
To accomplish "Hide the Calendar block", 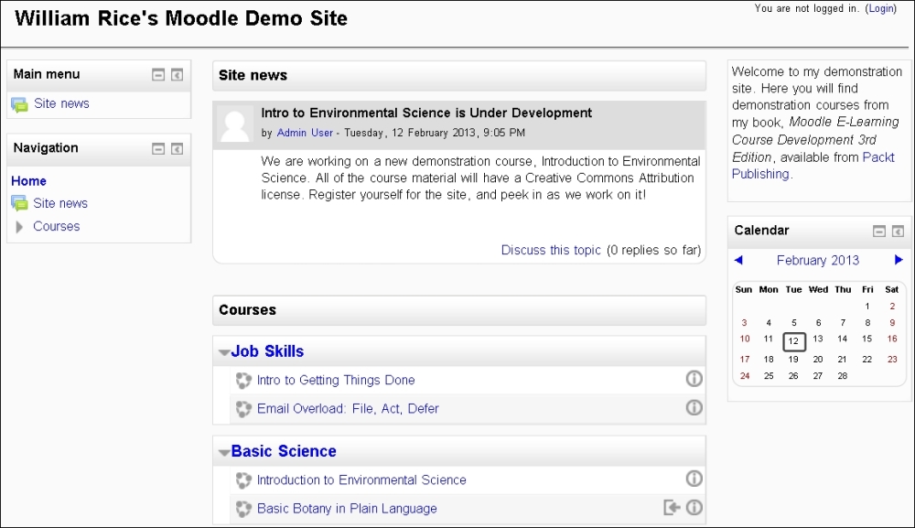I will [x=878, y=231].
